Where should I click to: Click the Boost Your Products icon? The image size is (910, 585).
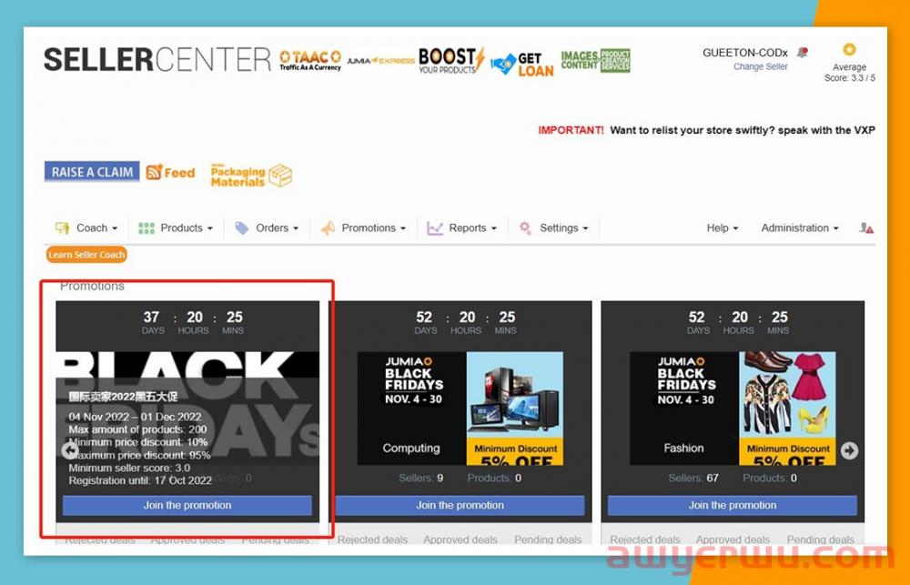tap(450, 60)
